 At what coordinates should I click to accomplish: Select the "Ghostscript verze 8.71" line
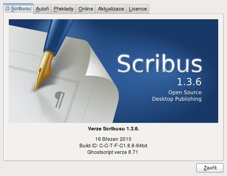[x=113, y=152]
